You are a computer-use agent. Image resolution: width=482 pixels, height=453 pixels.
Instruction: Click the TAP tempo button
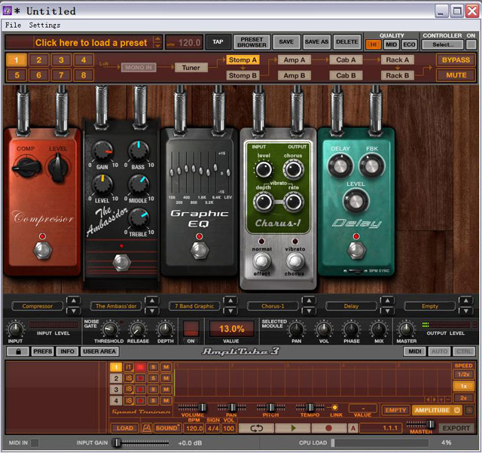click(218, 42)
